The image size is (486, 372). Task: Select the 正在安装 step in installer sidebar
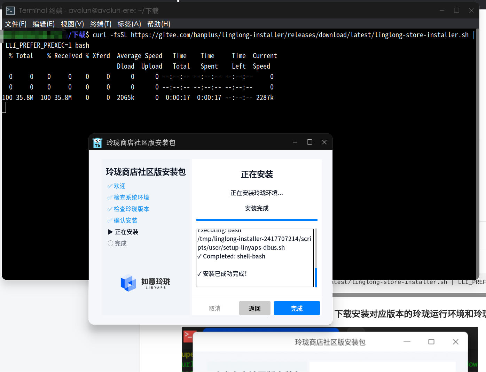pos(127,232)
